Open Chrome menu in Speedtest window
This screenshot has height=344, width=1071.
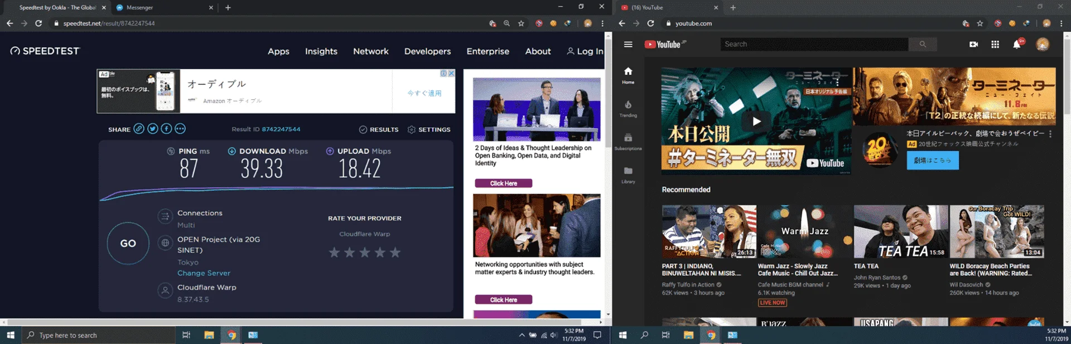pyautogui.click(x=602, y=23)
